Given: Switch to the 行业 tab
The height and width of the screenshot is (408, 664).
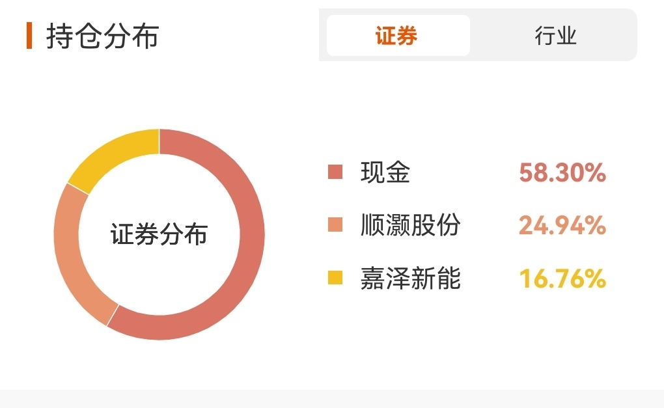Looking at the screenshot, I should tap(555, 36).
